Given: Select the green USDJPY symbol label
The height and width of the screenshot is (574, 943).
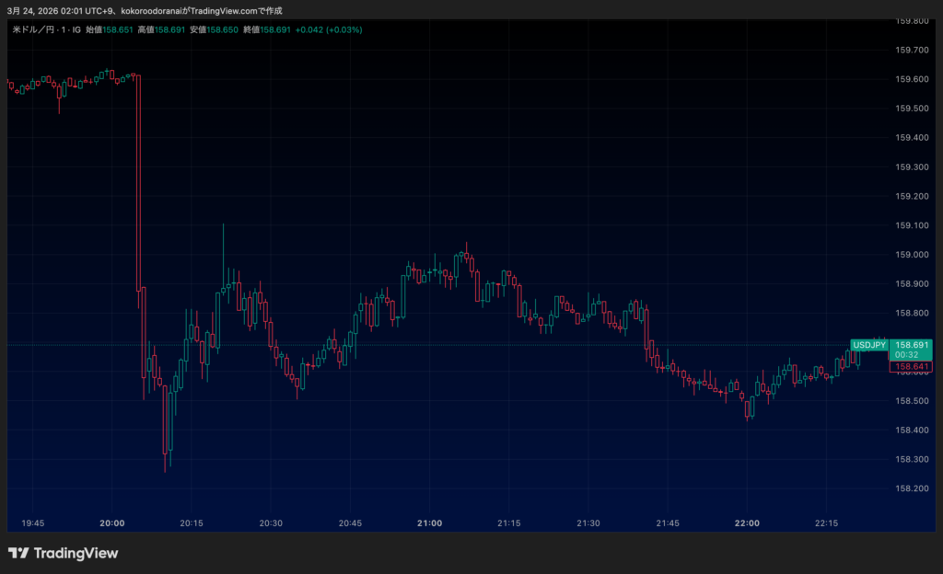Looking at the screenshot, I should tap(869, 345).
